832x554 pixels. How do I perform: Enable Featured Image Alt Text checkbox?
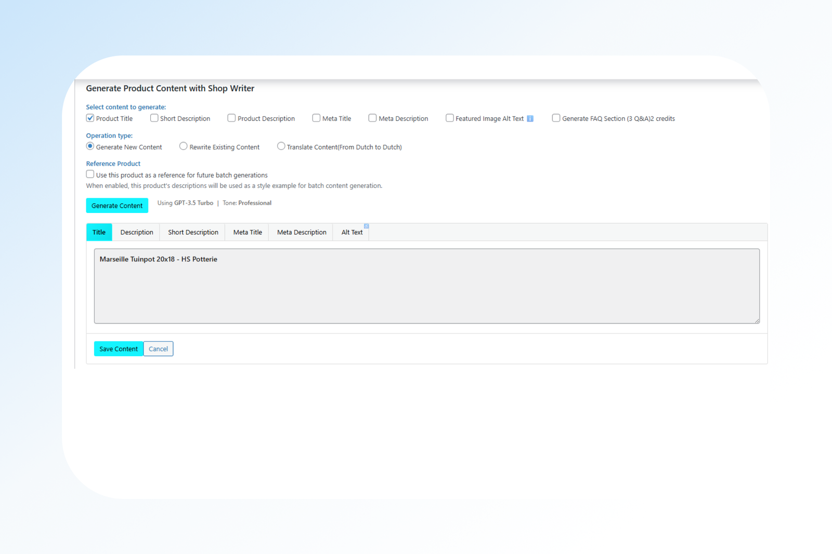[x=450, y=118]
